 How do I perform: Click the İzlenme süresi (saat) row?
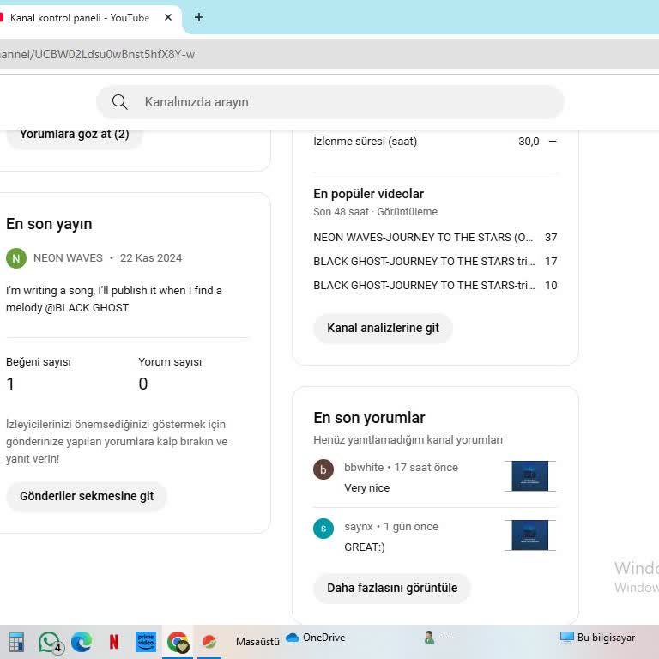435,142
